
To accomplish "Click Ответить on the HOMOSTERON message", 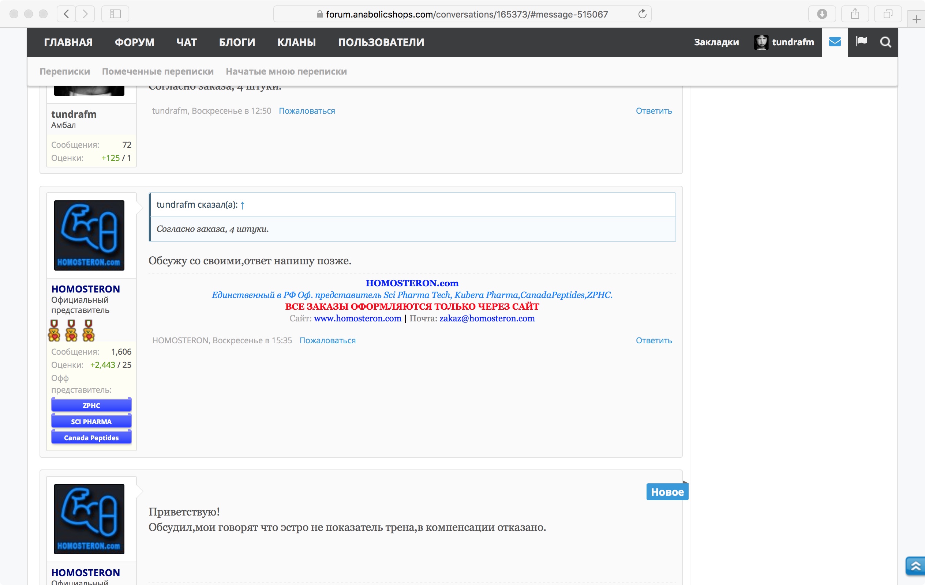I will [654, 340].
